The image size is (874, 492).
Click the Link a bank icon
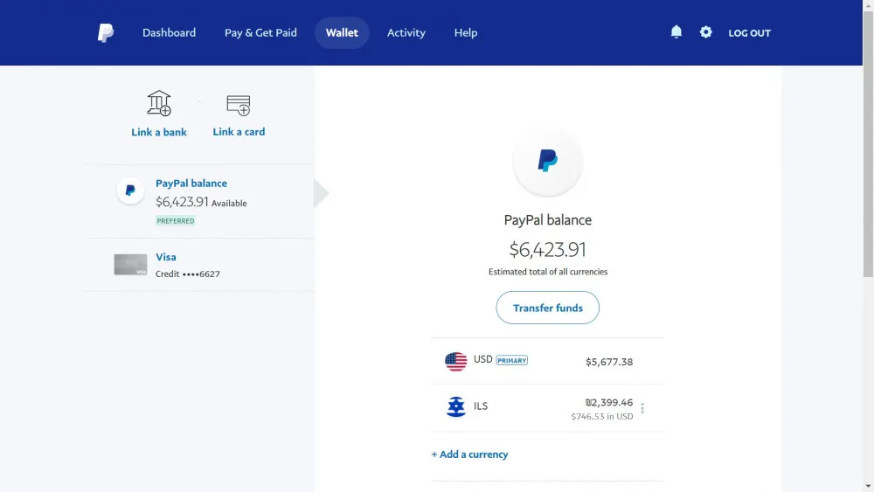click(x=159, y=103)
